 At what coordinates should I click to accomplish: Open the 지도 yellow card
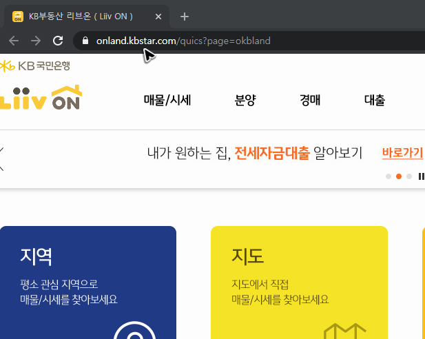299,282
